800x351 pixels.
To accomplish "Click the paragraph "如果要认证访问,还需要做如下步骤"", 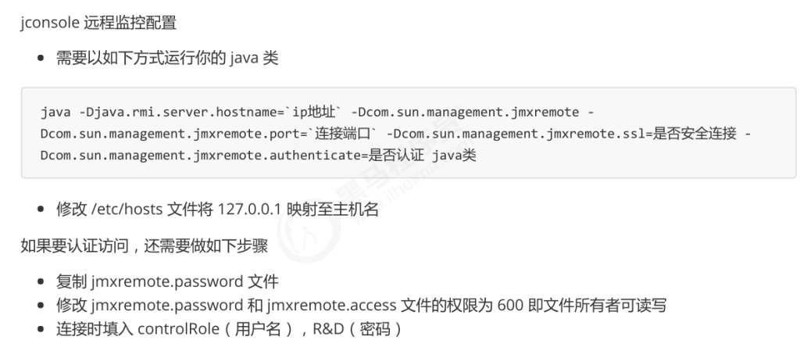I will [x=145, y=247].
